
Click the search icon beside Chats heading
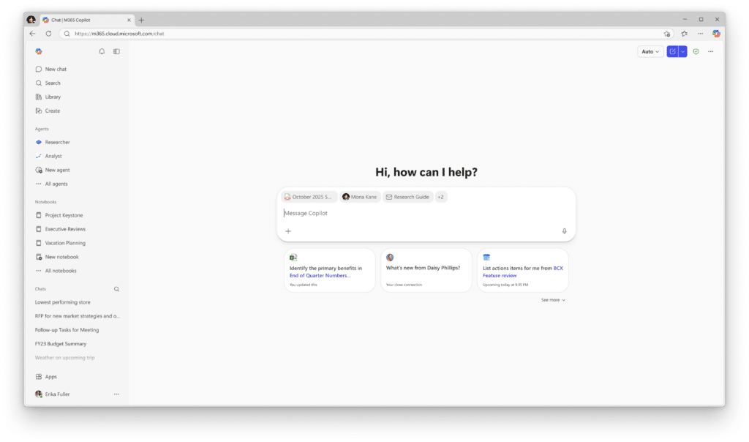[x=116, y=289]
